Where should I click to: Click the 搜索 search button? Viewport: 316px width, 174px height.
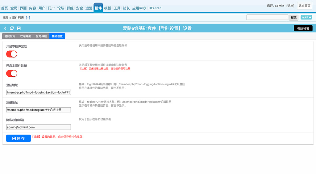[x=294, y=18]
